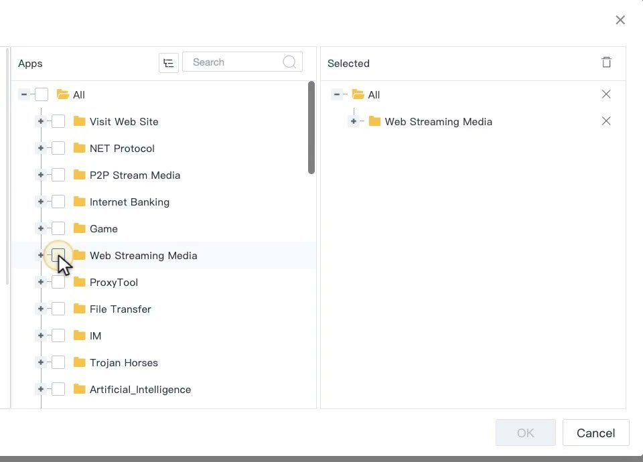This screenshot has height=462, width=643.
Task: Select the IM tree label
Action: click(x=95, y=336)
